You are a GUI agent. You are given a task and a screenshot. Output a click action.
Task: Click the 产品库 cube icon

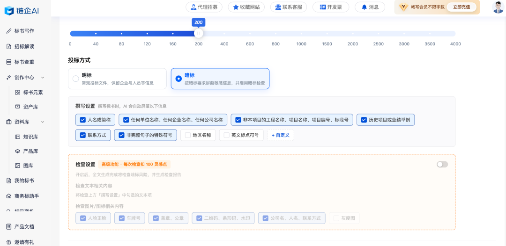click(18, 151)
